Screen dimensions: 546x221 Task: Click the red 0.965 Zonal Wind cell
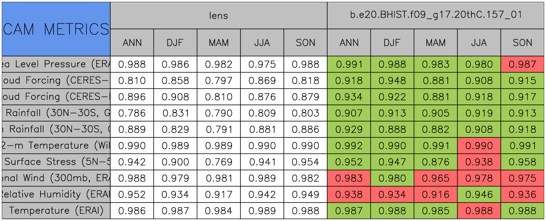pyautogui.click(x=436, y=178)
